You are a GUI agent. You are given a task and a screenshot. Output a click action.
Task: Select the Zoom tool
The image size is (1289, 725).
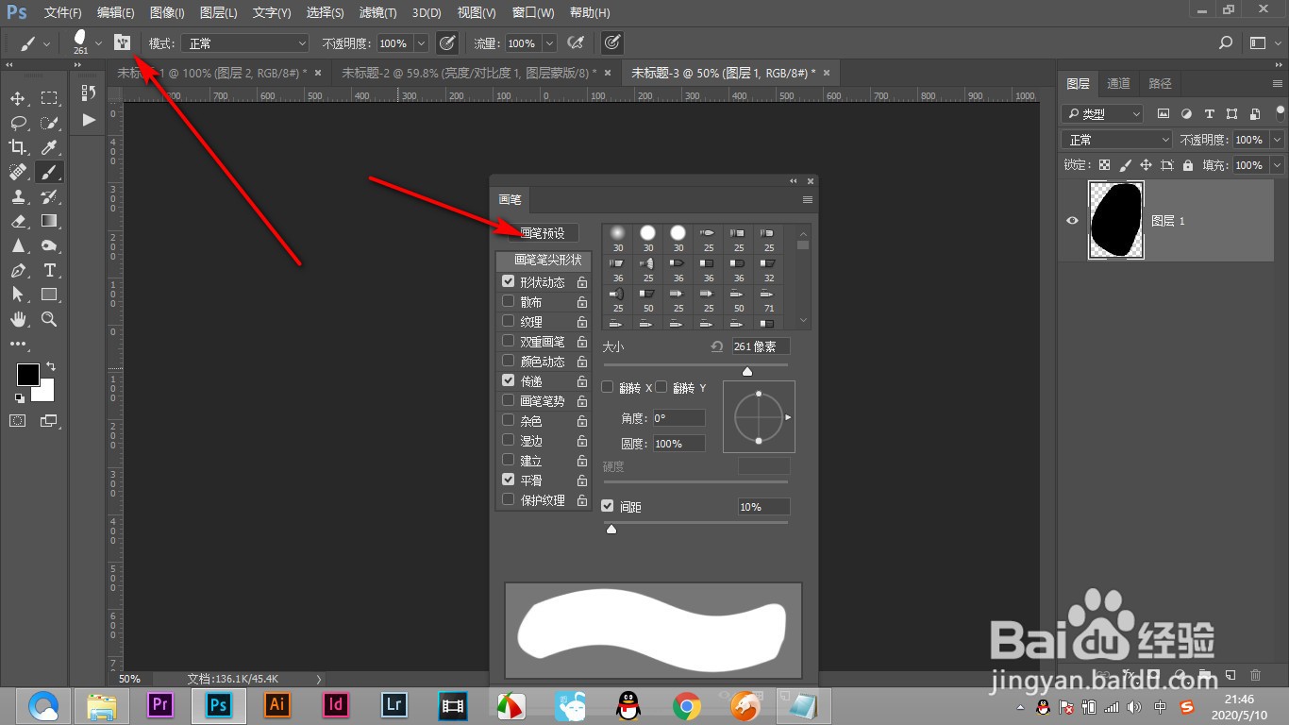[x=49, y=319]
